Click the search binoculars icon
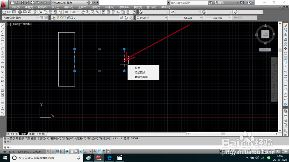The image size is (289, 162). [x=211, y=3]
